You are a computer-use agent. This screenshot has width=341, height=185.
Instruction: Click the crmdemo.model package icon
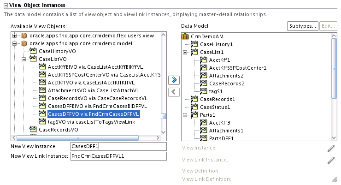click(24, 43)
